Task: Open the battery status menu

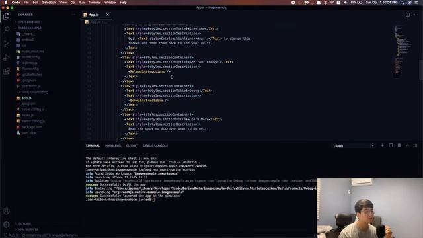Action: click(x=357, y=3)
